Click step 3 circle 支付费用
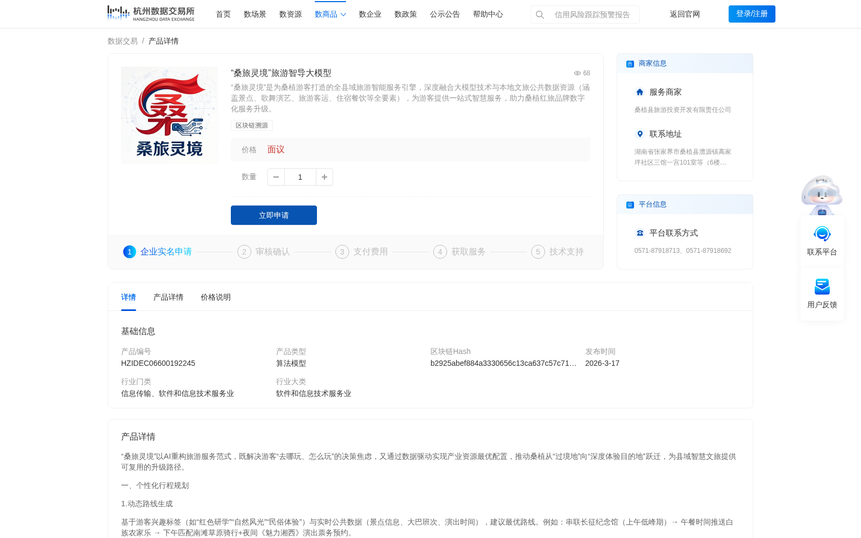The image size is (861, 538). [x=342, y=252]
